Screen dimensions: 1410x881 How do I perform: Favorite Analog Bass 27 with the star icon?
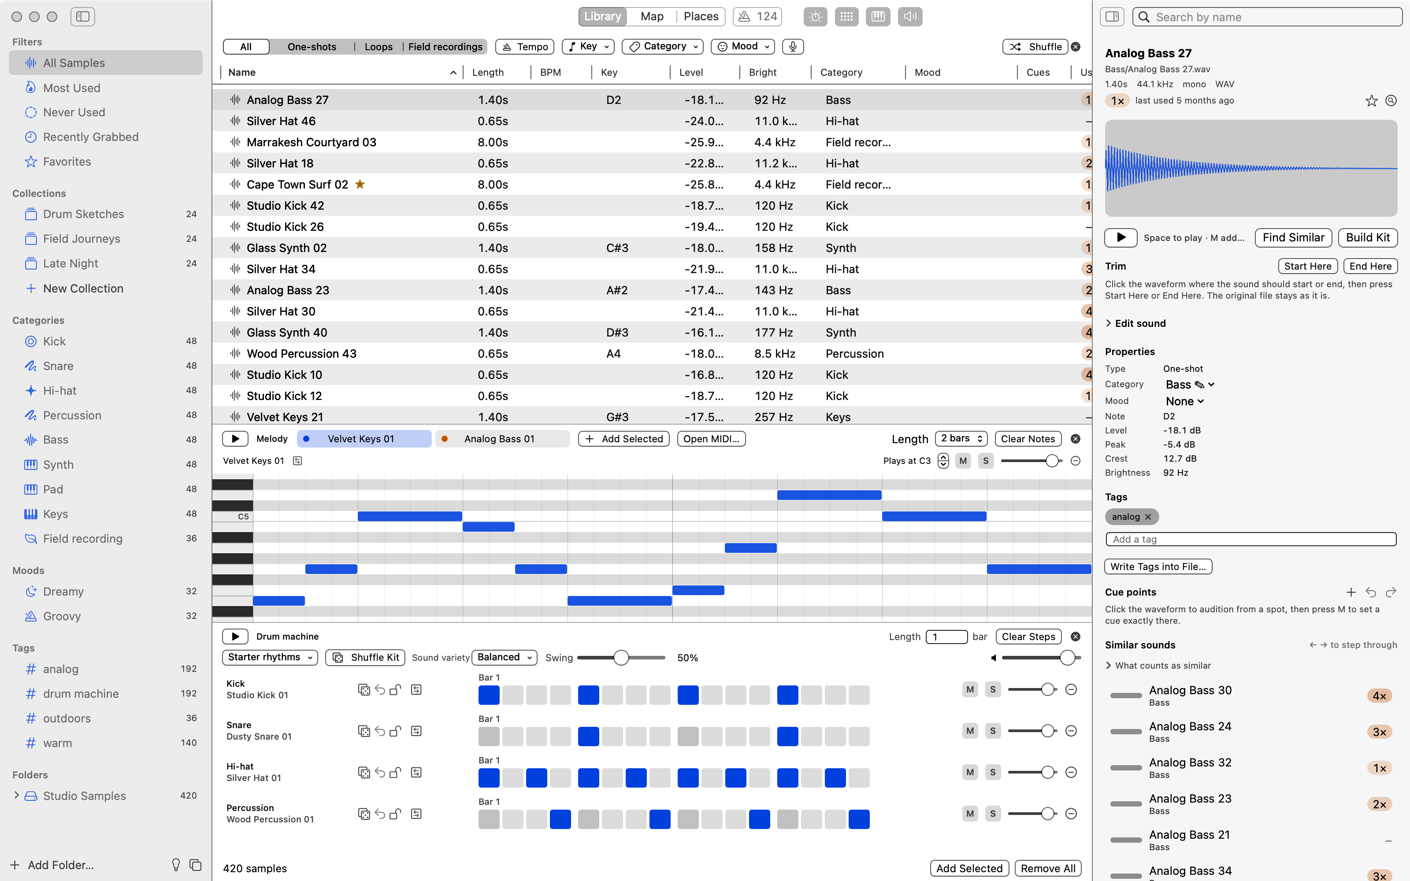click(x=1372, y=101)
